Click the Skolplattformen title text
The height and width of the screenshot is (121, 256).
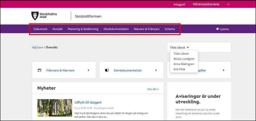click(88, 16)
